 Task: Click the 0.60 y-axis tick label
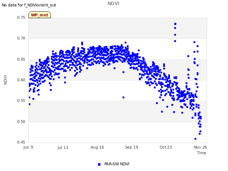click(x=21, y=80)
